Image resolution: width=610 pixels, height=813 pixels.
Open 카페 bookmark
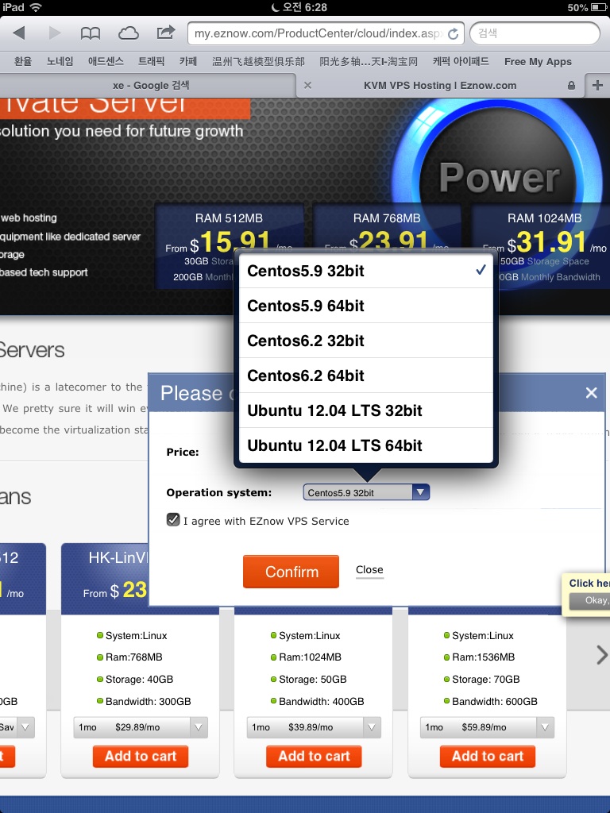pos(188,61)
